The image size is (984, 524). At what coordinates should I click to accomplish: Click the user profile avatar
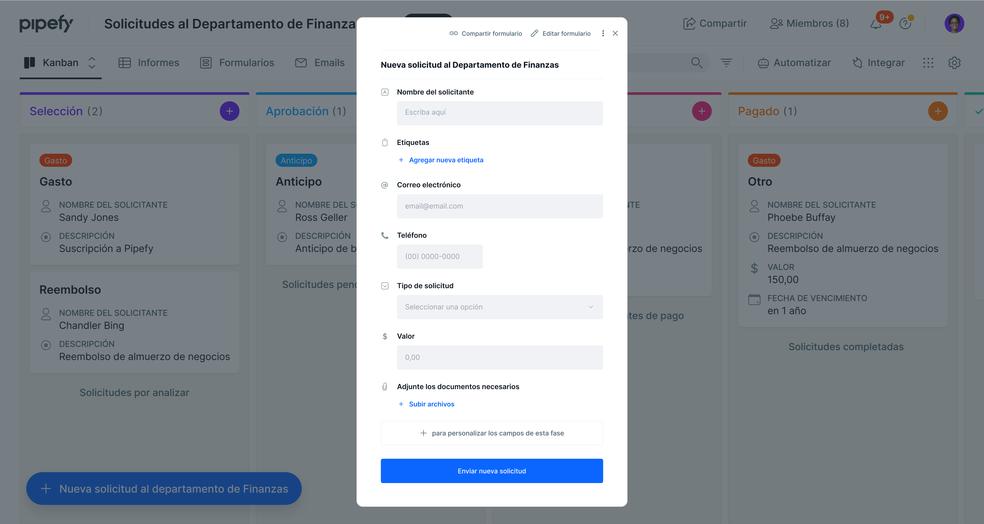pos(954,24)
